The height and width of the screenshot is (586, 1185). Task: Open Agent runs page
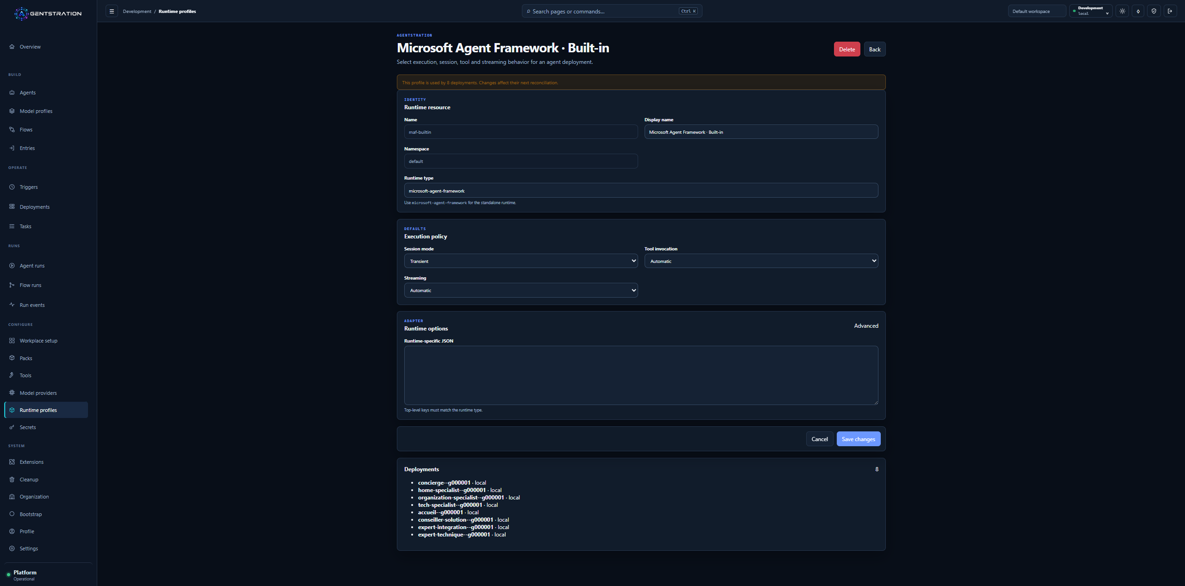point(32,266)
